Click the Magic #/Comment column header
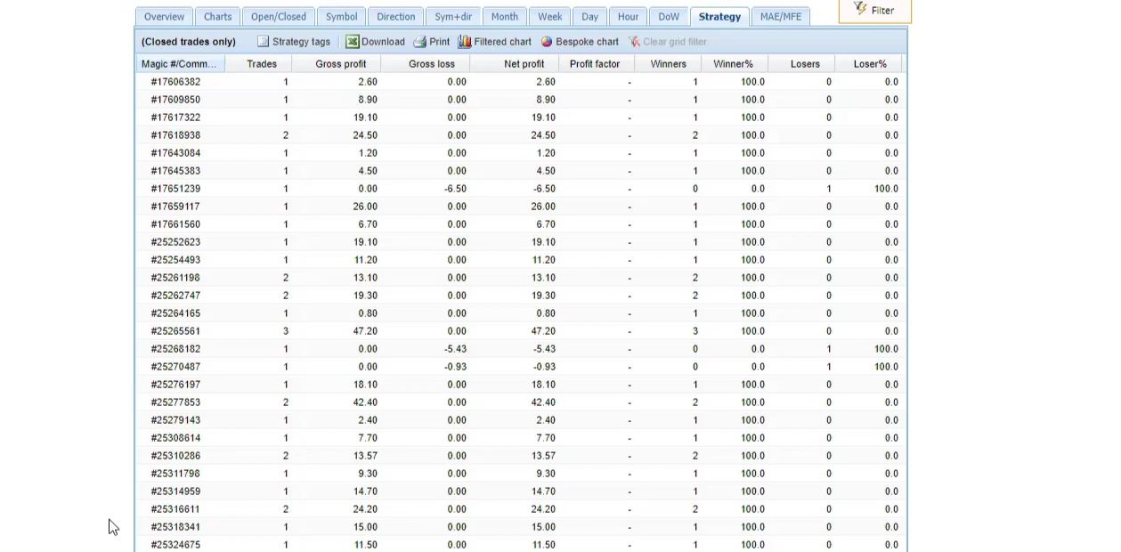Viewport: 1121px width, 552px height. point(179,64)
